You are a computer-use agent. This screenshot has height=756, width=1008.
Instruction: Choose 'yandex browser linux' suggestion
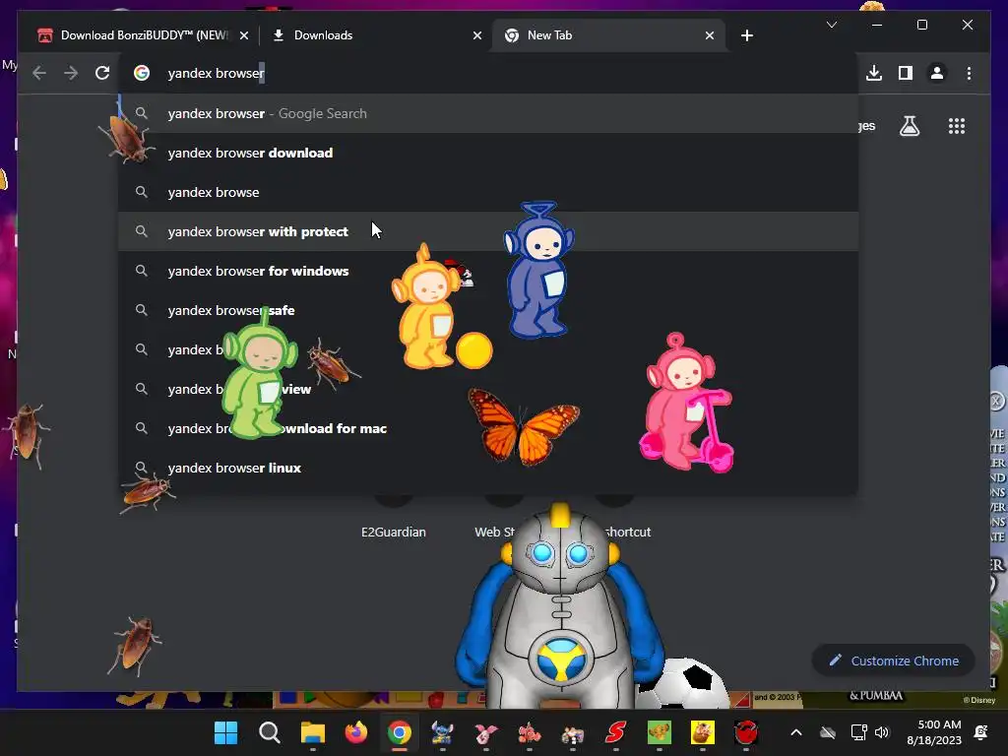click(488, 468)
